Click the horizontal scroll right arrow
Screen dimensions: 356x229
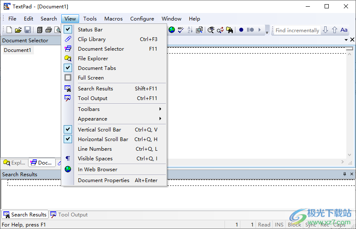343,162
